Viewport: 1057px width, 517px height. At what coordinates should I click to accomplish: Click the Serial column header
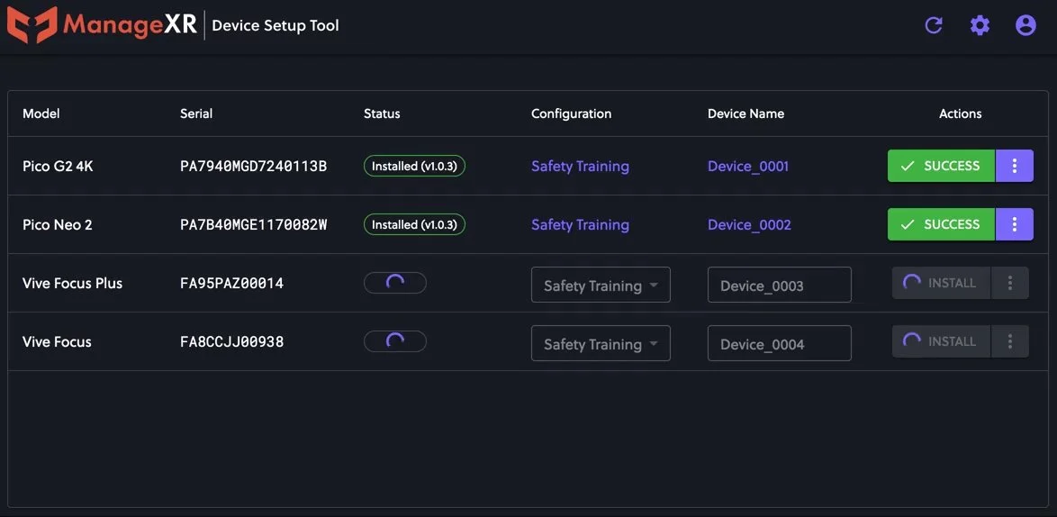coord(196,113)
